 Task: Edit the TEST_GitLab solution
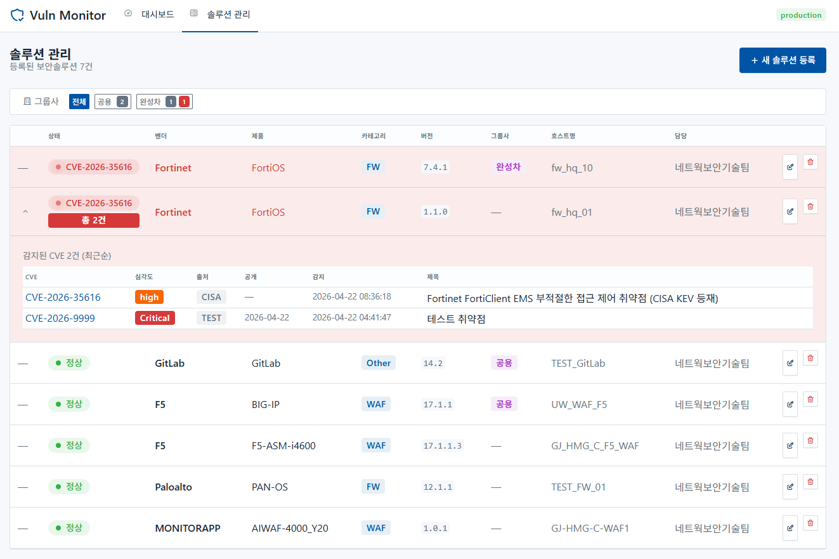pyautogui.click(x=790, y=364)
